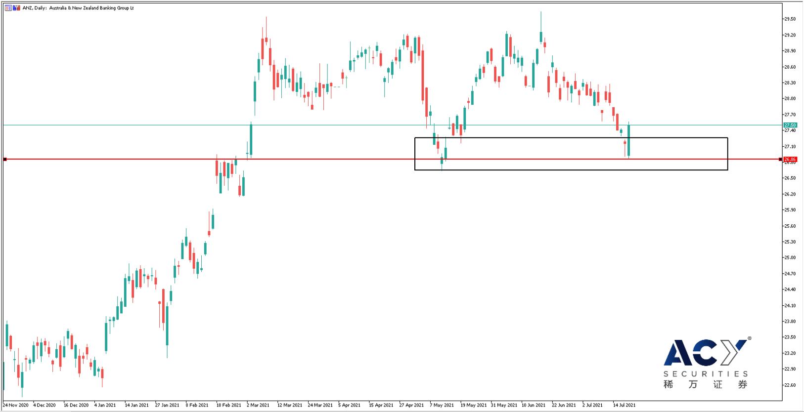Click the 28.00 price axis label
Image resolution: width=804 pixels, height=412 pixels.
790,98
